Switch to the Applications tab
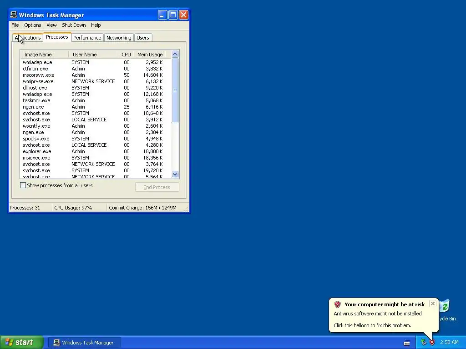This screenshot has height=349, width=466. (28, 38)
